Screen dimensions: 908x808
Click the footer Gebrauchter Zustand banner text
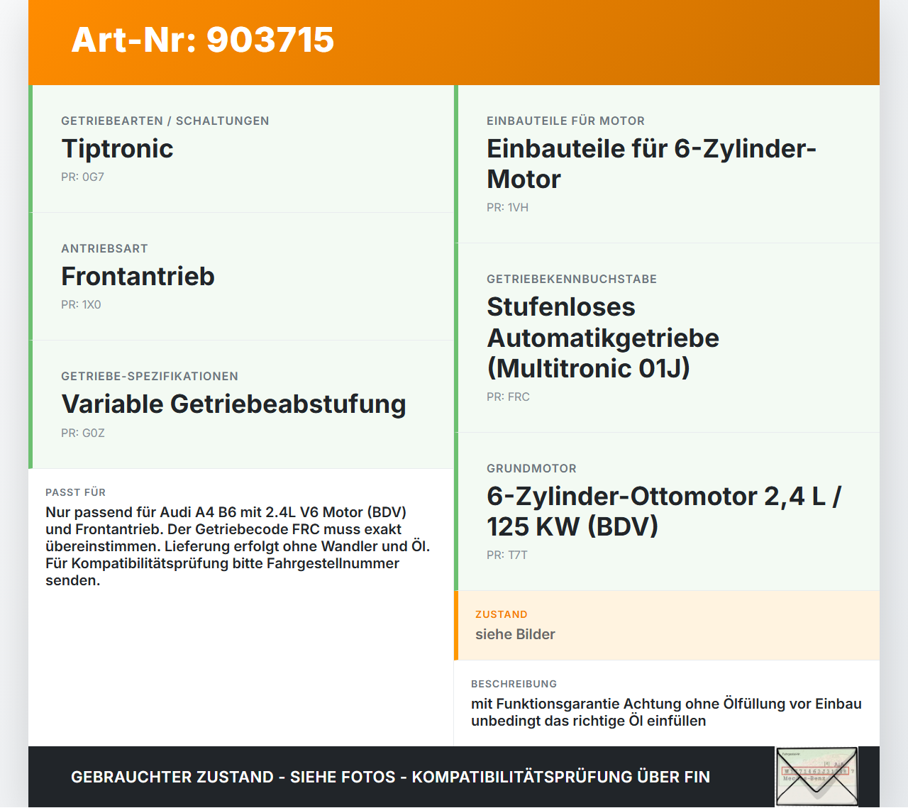pos(390,777)
